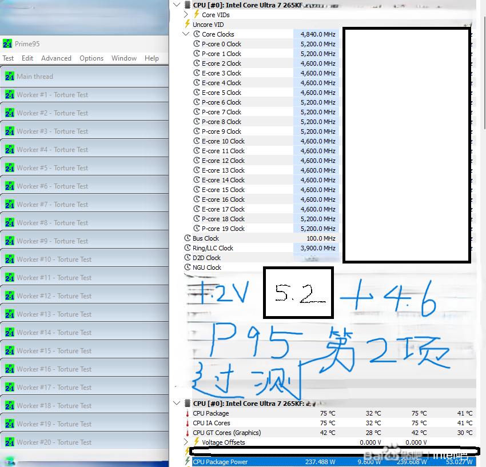Click the CPU GT Cores thermometer icon
The width and height of the screenshot is (486, 467).
[x=188, y=433]
